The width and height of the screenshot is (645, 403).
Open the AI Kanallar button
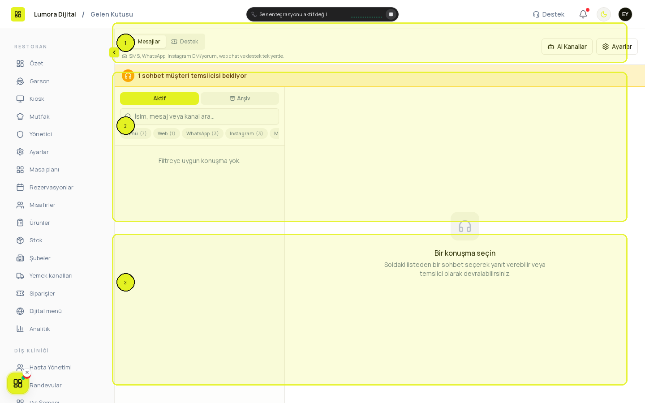[x=567, y=47]
